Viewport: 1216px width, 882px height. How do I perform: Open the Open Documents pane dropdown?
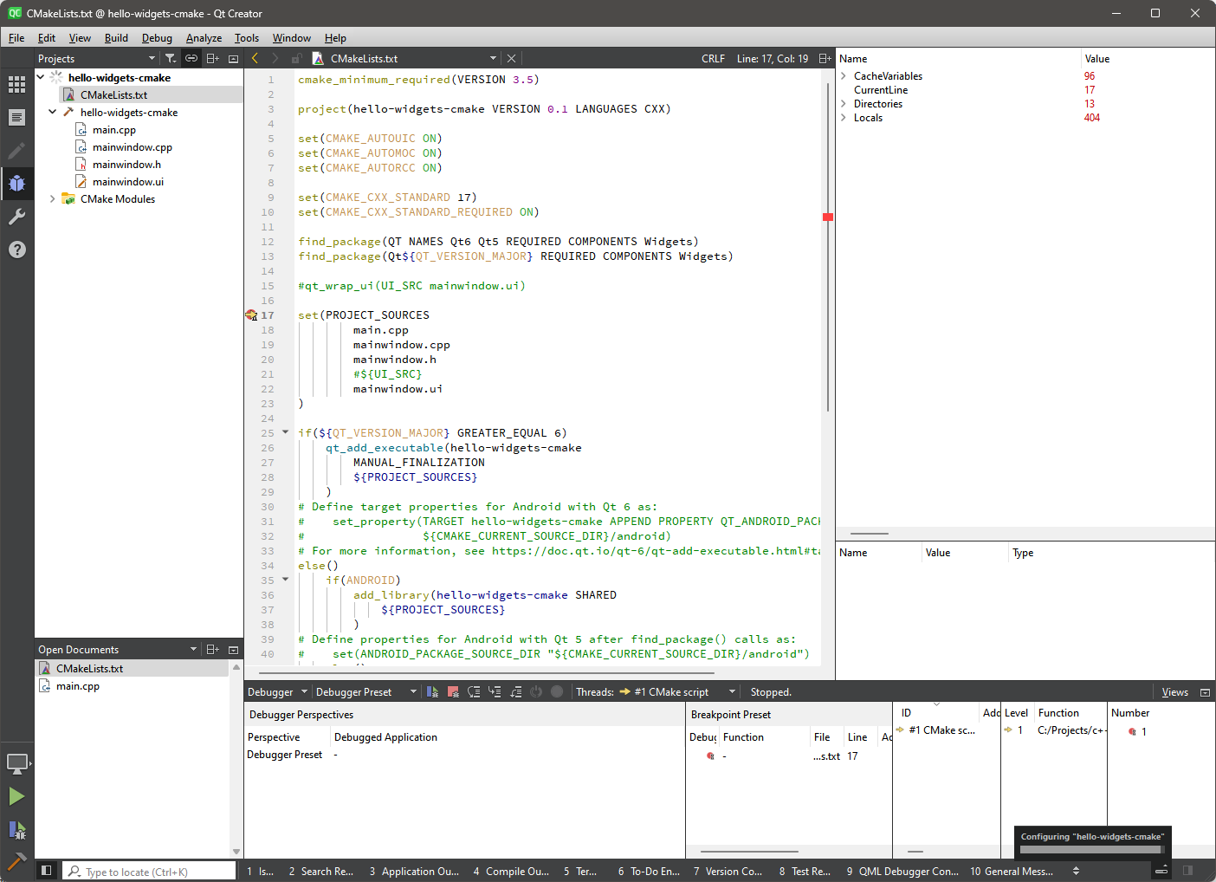pyautogui.click(x=118, y=649)
